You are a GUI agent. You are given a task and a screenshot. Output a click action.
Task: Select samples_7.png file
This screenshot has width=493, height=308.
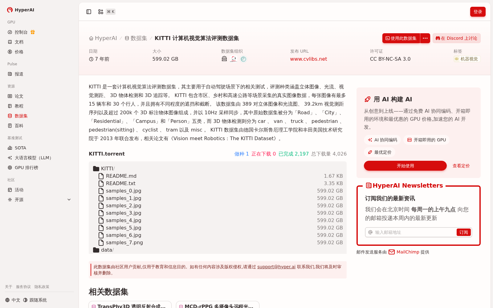124,242
